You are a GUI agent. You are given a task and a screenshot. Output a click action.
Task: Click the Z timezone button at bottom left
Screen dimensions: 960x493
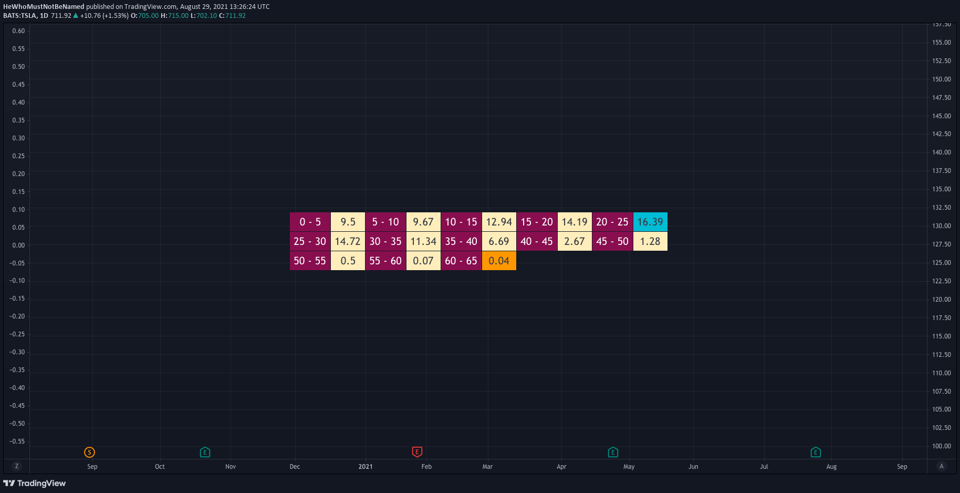click(17, 466)
